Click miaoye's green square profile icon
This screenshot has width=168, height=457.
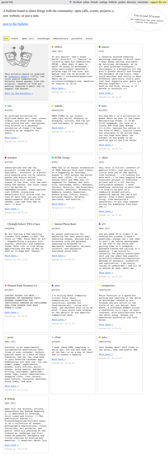(100, 47)
